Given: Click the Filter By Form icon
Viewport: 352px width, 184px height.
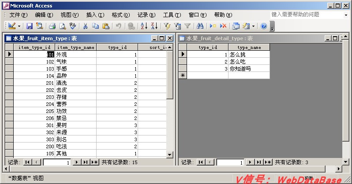Looking at the screenshot, I should (177, 26).
